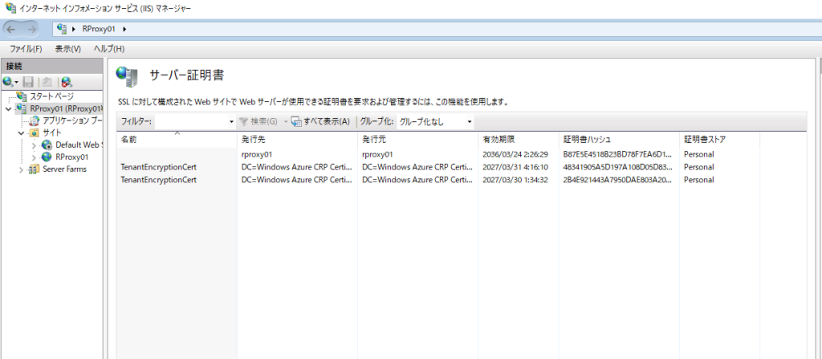Click the delete connection icon with red mark

(66, 82)
